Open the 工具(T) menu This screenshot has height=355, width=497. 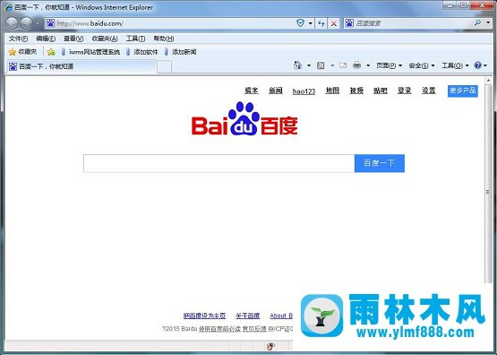pyautogui.click(x=135, y=39)
